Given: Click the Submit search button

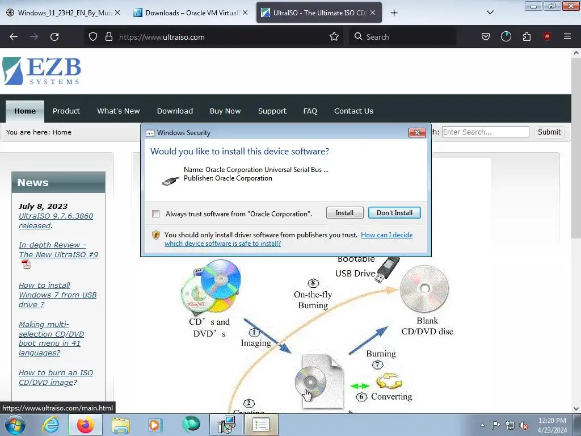Looking at the screenshot, I should tap(549, 132).
